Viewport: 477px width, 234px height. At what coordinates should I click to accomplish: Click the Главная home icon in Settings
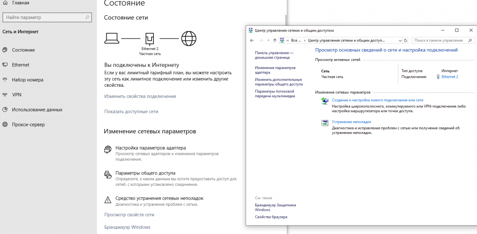pyautogui.click(x=5, y=3)
